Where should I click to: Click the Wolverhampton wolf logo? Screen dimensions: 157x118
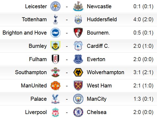click(78, 72)
